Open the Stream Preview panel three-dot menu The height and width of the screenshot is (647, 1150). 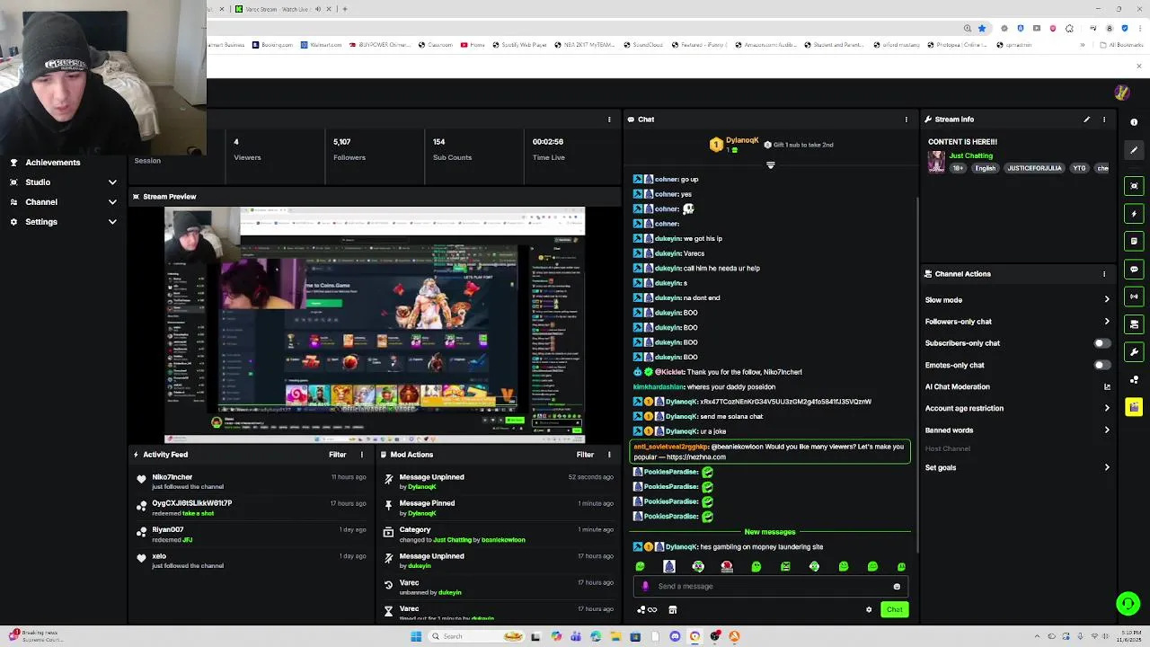pos(609,120)
